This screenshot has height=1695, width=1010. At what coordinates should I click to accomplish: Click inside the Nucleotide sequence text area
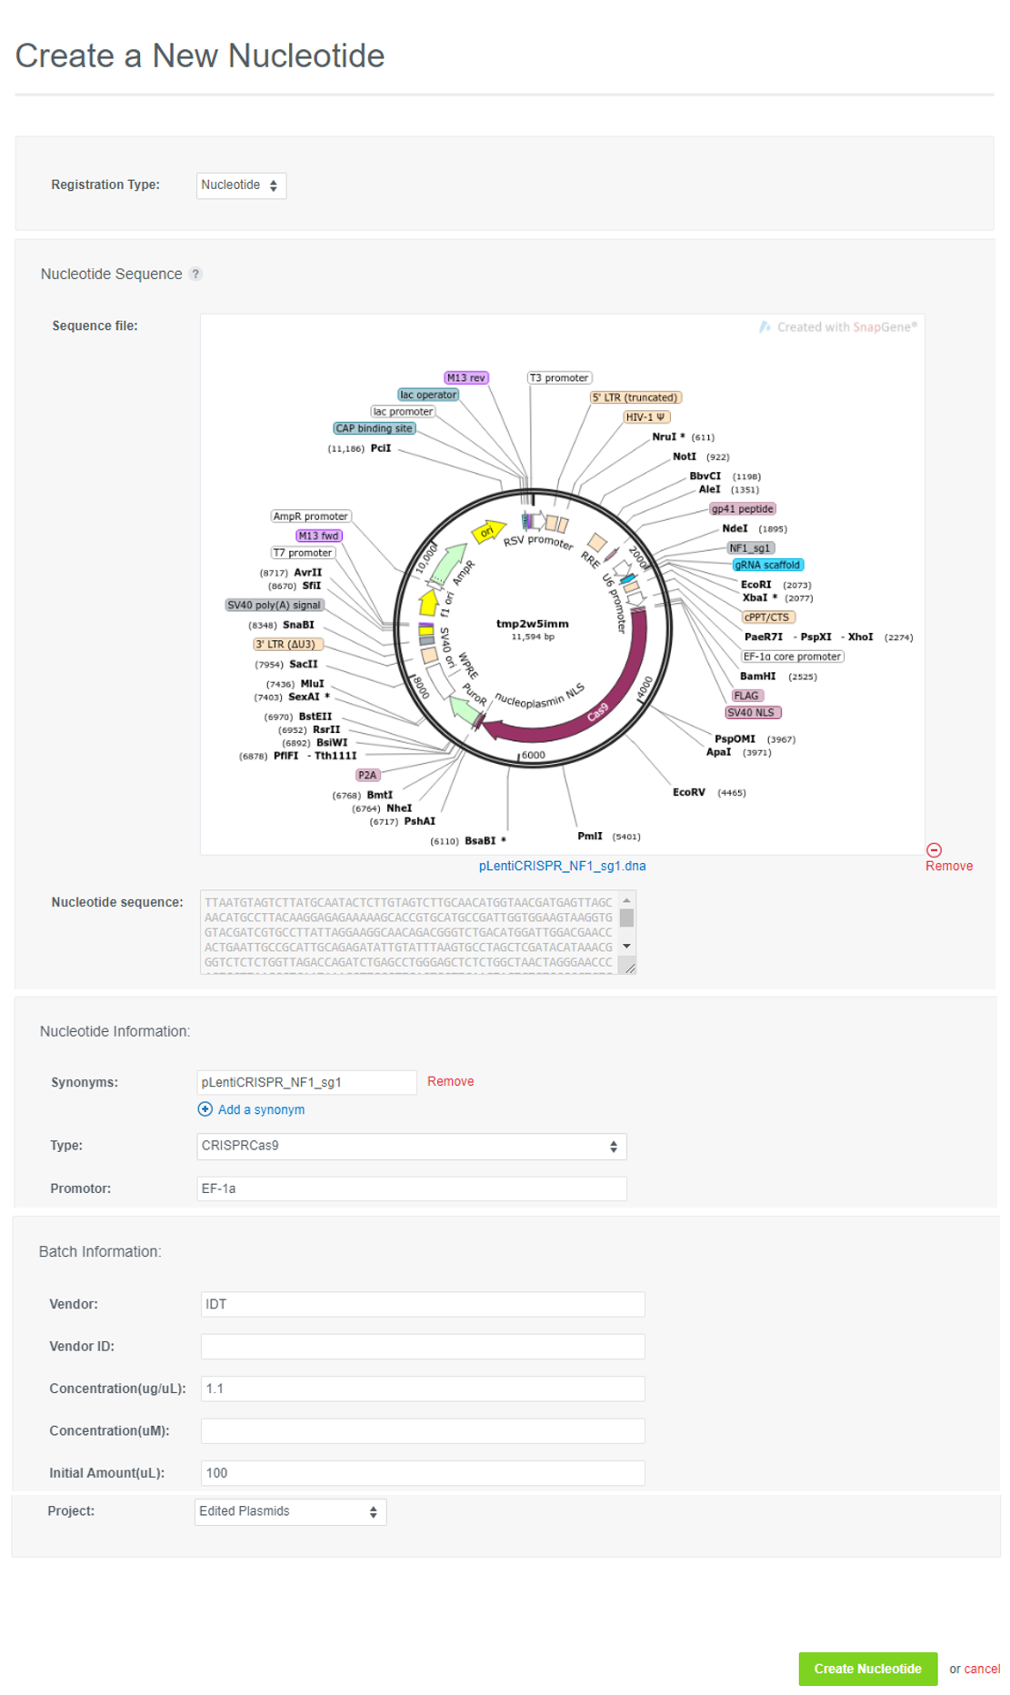pyautogui.click(x=409, y=932)
